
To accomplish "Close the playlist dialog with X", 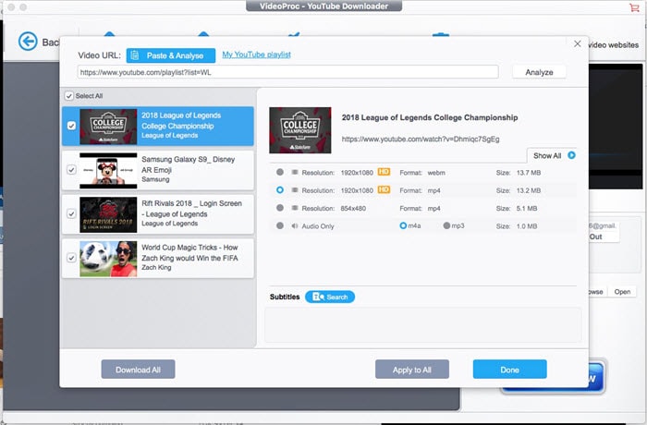I will point(578,43).
